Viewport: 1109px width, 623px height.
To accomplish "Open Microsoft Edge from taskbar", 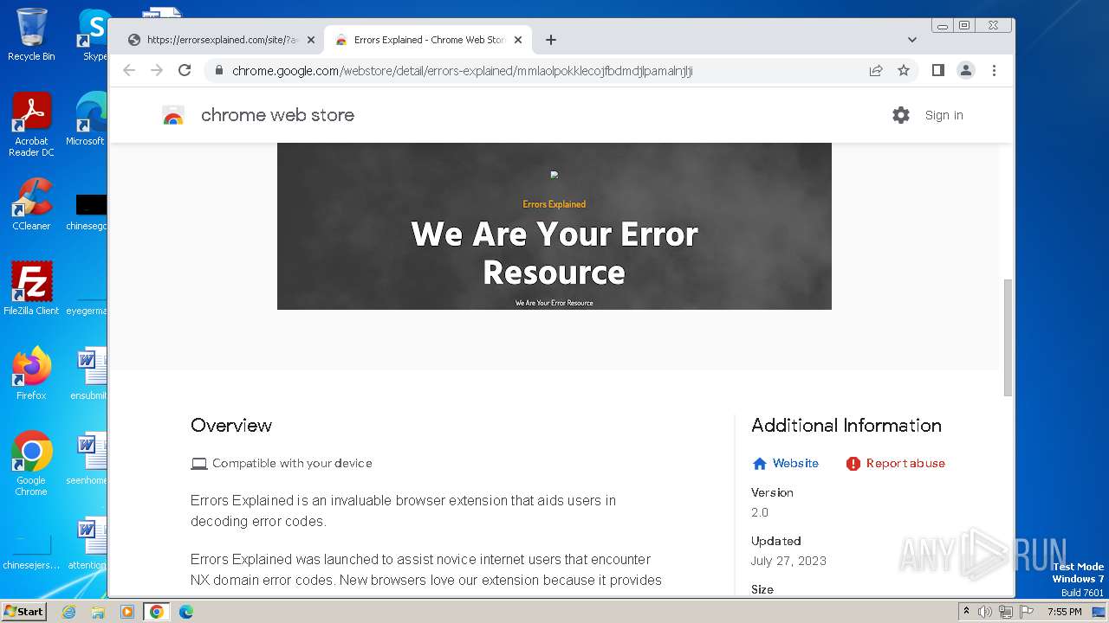I will tap(186, 612).
